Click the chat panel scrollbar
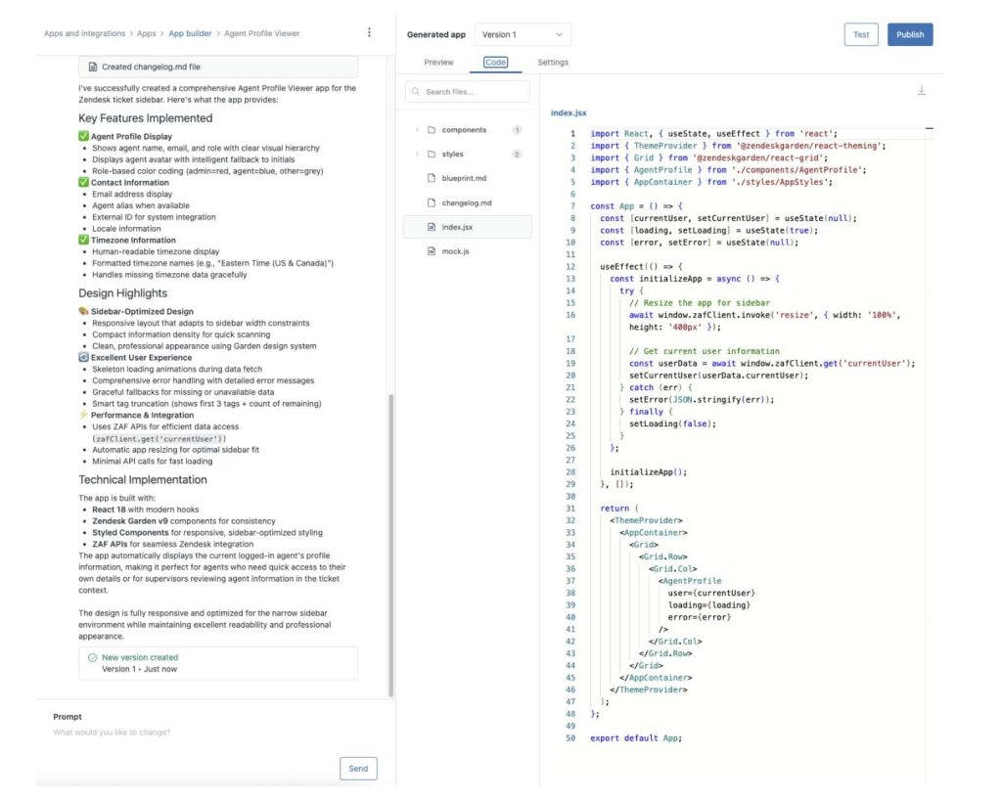This screenshot has height=800, width=1002. pyautogui.click(x=391, y=546)
